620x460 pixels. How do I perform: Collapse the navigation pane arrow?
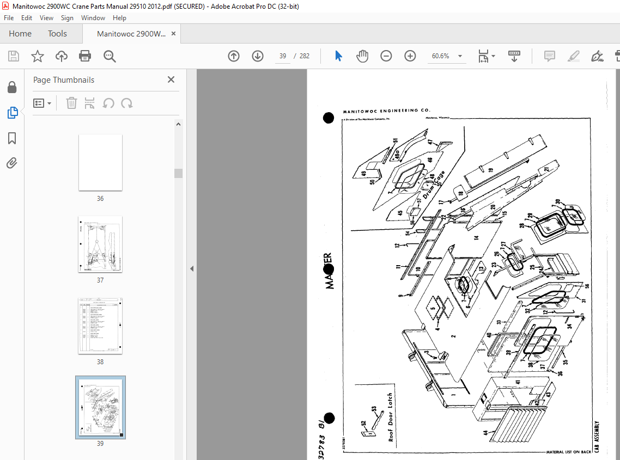[192, 269]
